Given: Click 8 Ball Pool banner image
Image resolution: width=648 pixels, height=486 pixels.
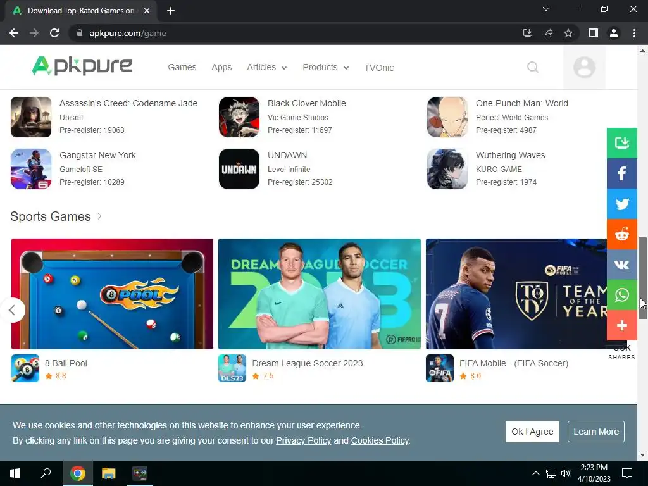Looking at the screenshot, I should point(112,294).
